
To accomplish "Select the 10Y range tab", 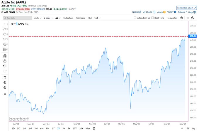I will pos(75,128).
